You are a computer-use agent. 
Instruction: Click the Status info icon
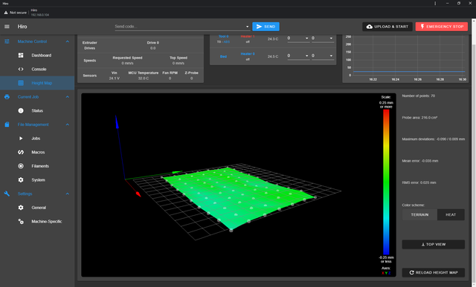pos(21,110)
